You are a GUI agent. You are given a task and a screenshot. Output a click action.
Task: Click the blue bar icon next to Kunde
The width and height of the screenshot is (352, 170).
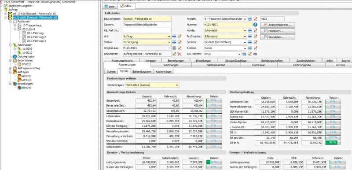250,30
